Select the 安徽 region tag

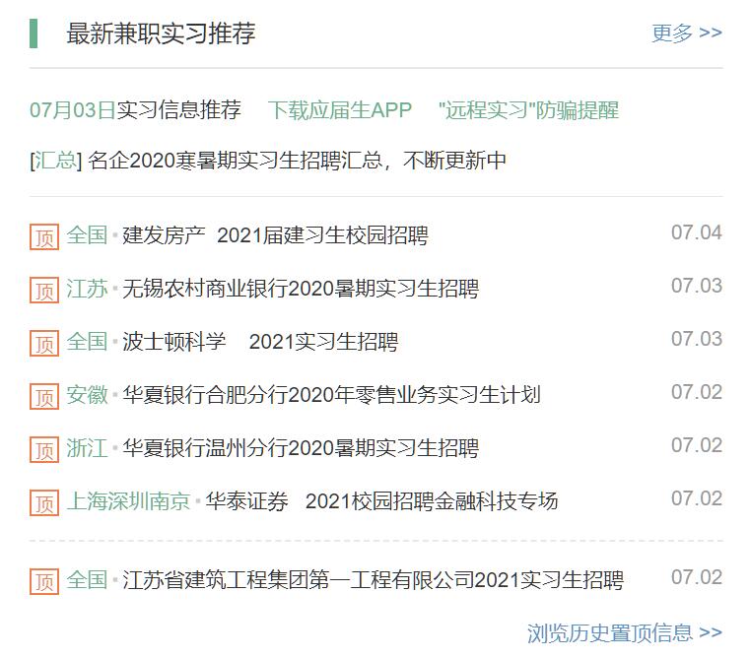coord(87,395)
